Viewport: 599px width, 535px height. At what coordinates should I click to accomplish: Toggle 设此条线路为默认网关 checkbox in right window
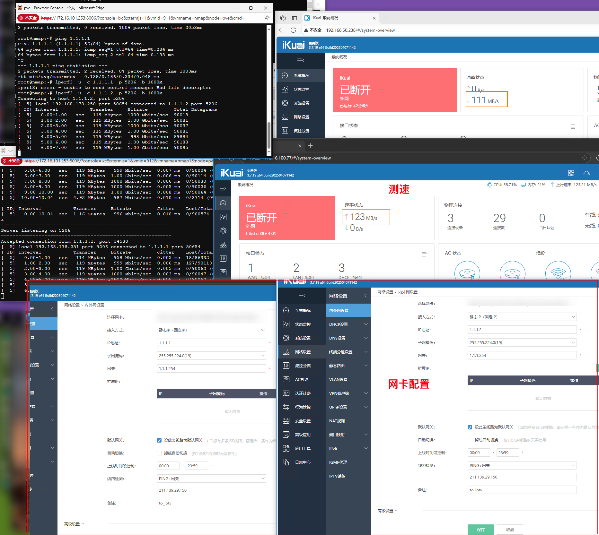(470, 427)
